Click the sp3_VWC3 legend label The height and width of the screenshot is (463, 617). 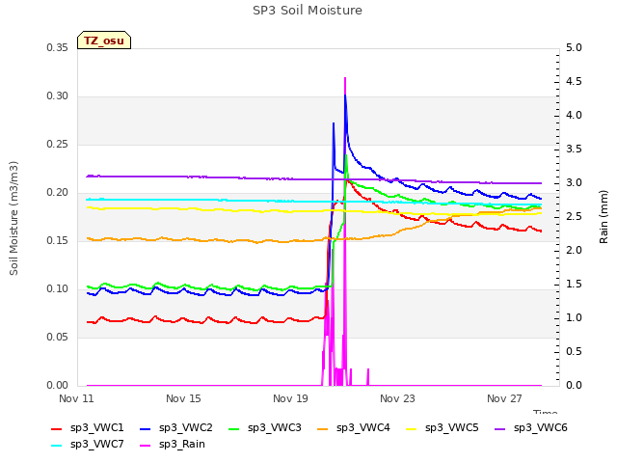pyautogui.click(x=274, y=427)
